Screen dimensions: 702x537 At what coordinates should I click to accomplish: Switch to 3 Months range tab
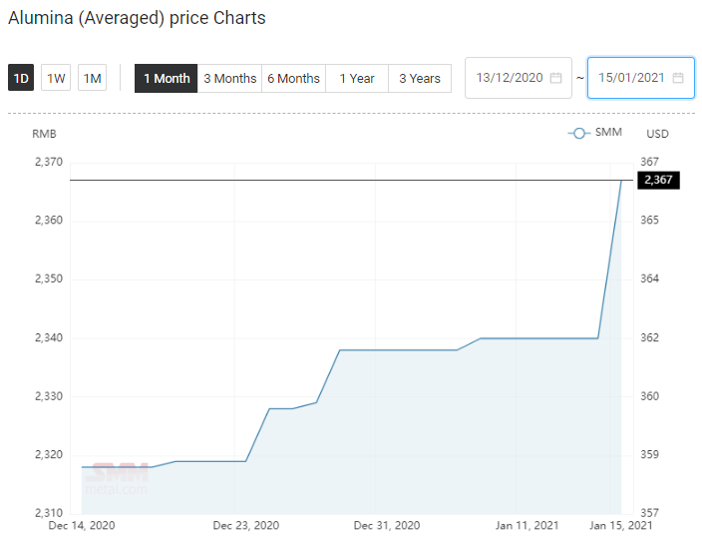tap(229, 79)
